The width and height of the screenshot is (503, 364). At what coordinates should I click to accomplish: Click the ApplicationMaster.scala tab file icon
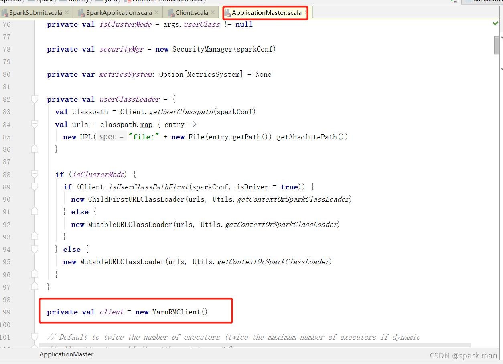pos(227,13)
